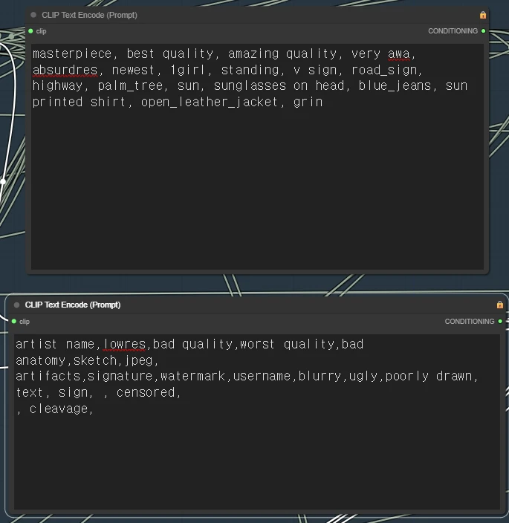The image size is (509, 523).
Task: Click the '1girl' tag in the upper prompt
Action: (187, 70)
